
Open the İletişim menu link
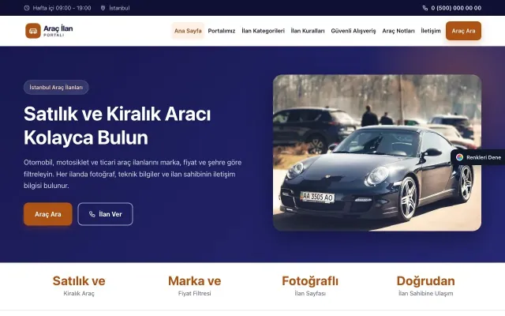[x=431, y=31]
